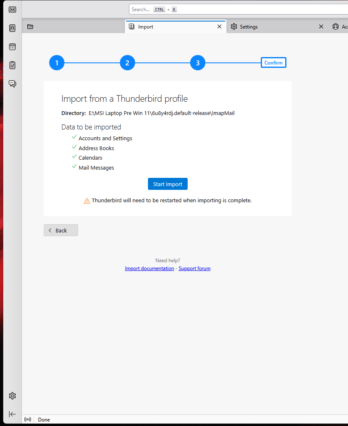Open the Chat space icon
The image size is (348, 426).
tap(12, 84)
